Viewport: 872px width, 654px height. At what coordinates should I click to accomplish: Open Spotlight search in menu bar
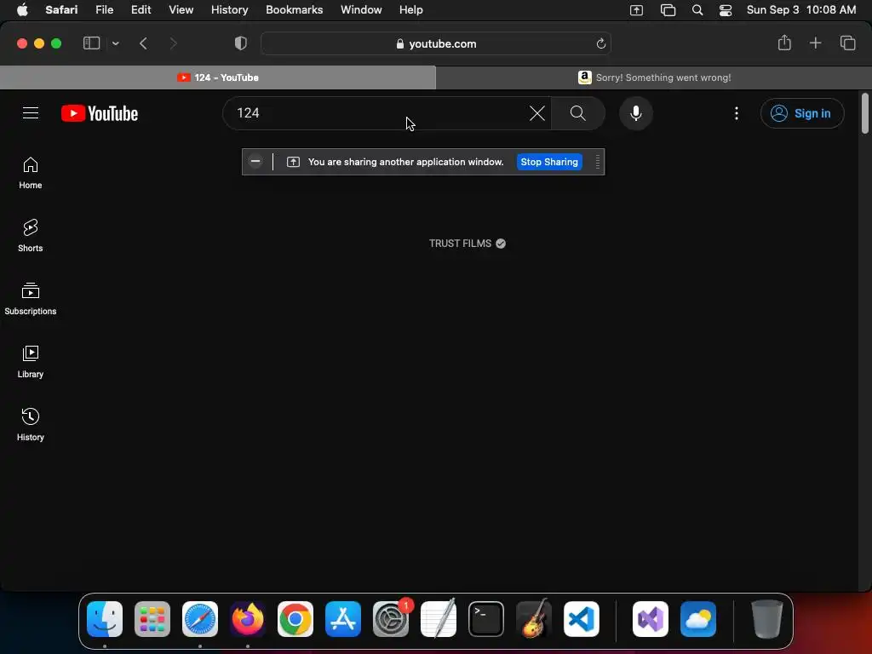click(x=697, y=10)
